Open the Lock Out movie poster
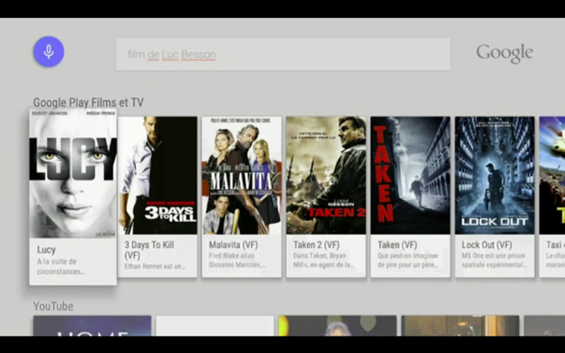 tap(495, 176)
